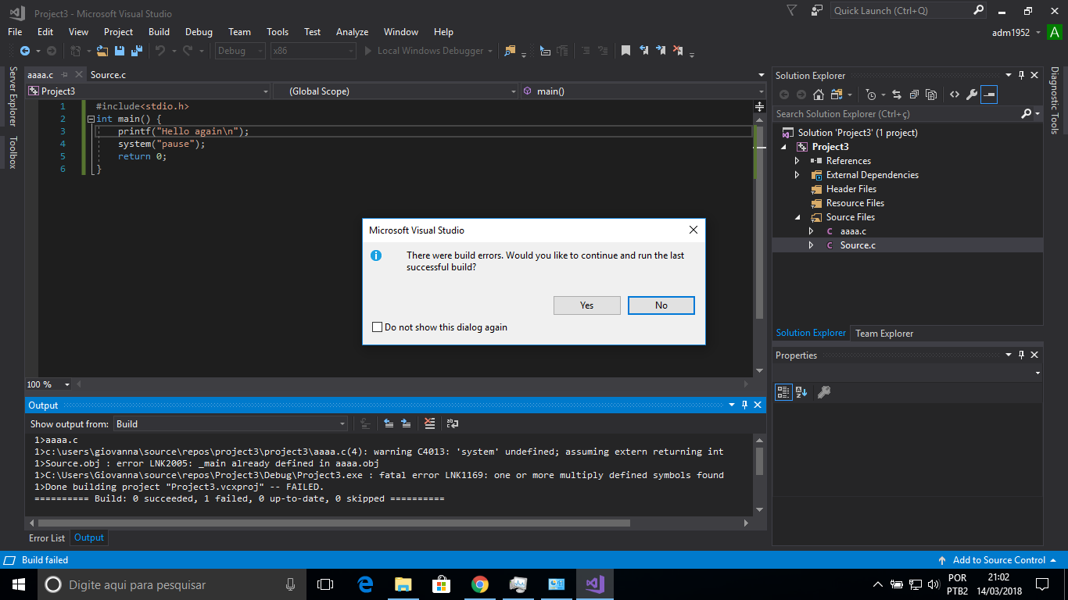The image size is (1068, 600).
Task: Click Go to Next Message in Output
Action: pos(406,424)
